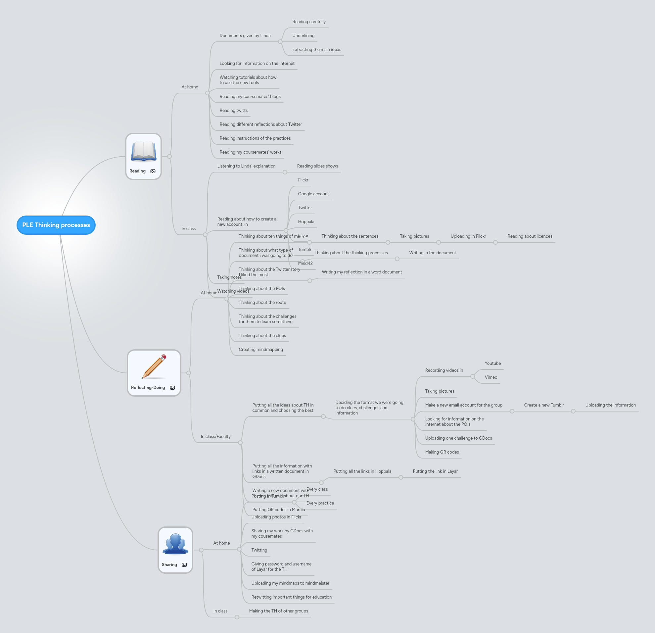Viewport: 655px width, 633px height.
Task: Click the people icon on the Sharing node
Action: (175, 544)
